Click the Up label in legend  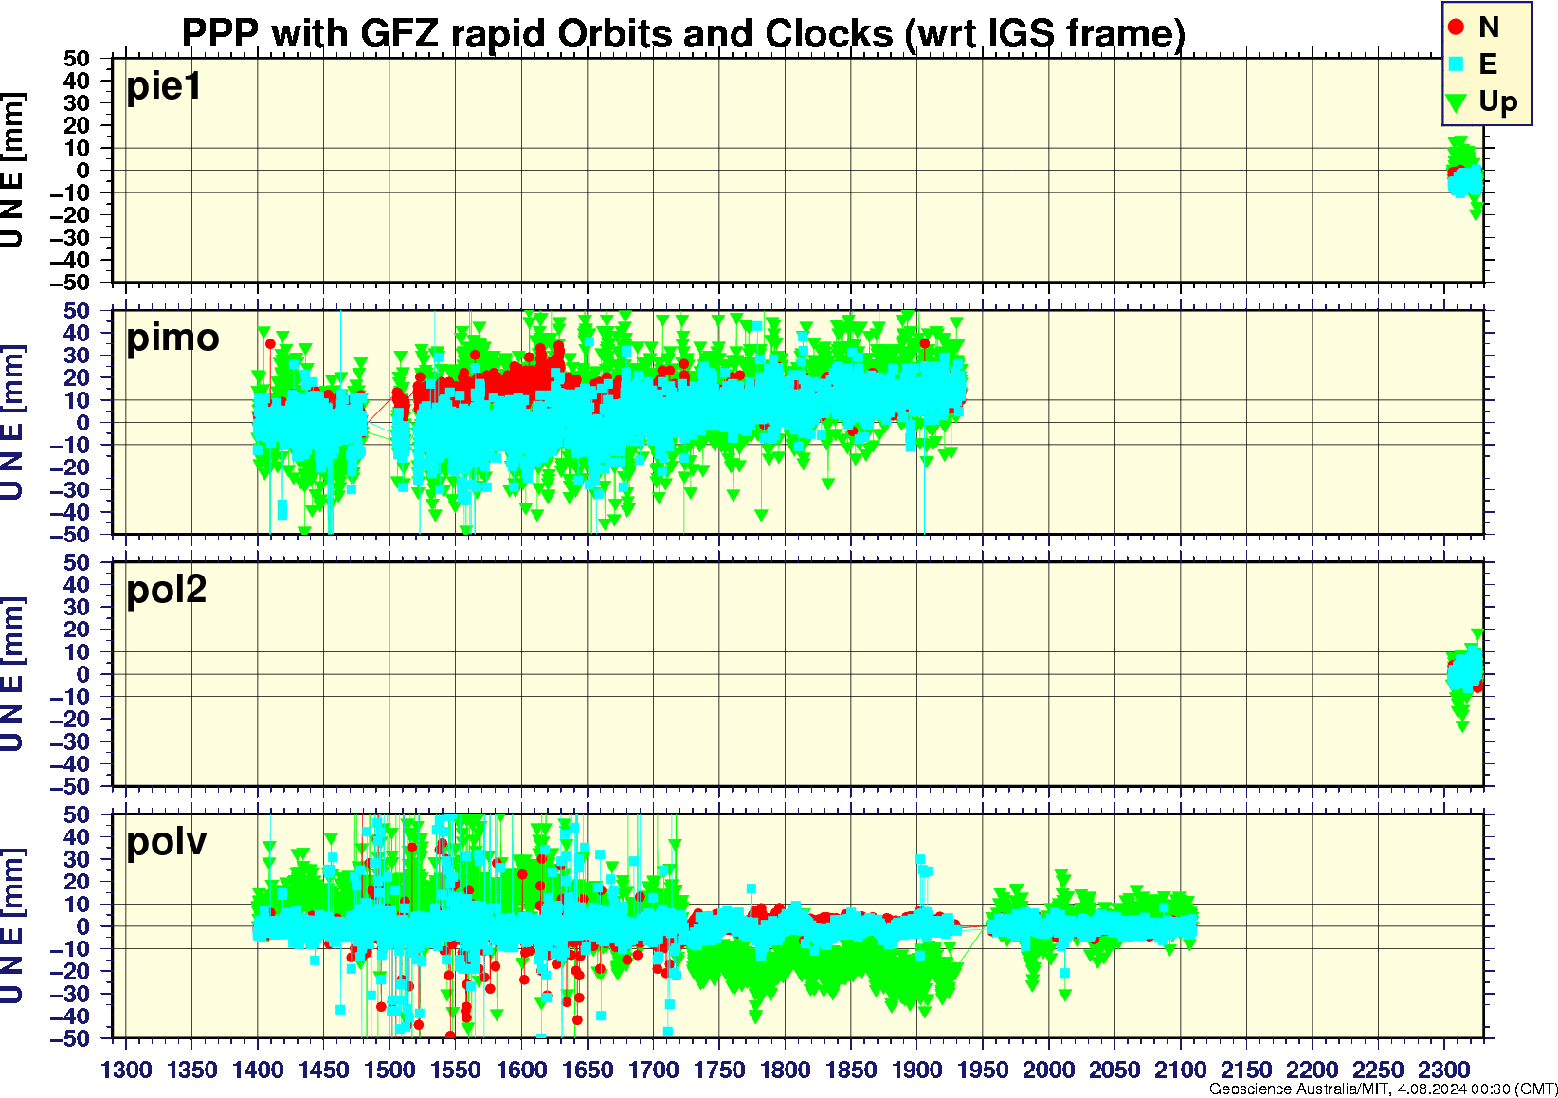tap(1498, 102)
